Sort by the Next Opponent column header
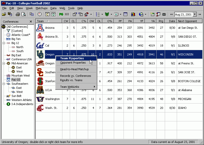This screenshot has height=145, width=204. click(189, 21)
